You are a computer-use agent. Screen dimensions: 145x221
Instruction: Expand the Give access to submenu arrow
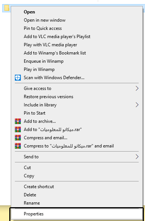tap(137, 88)
